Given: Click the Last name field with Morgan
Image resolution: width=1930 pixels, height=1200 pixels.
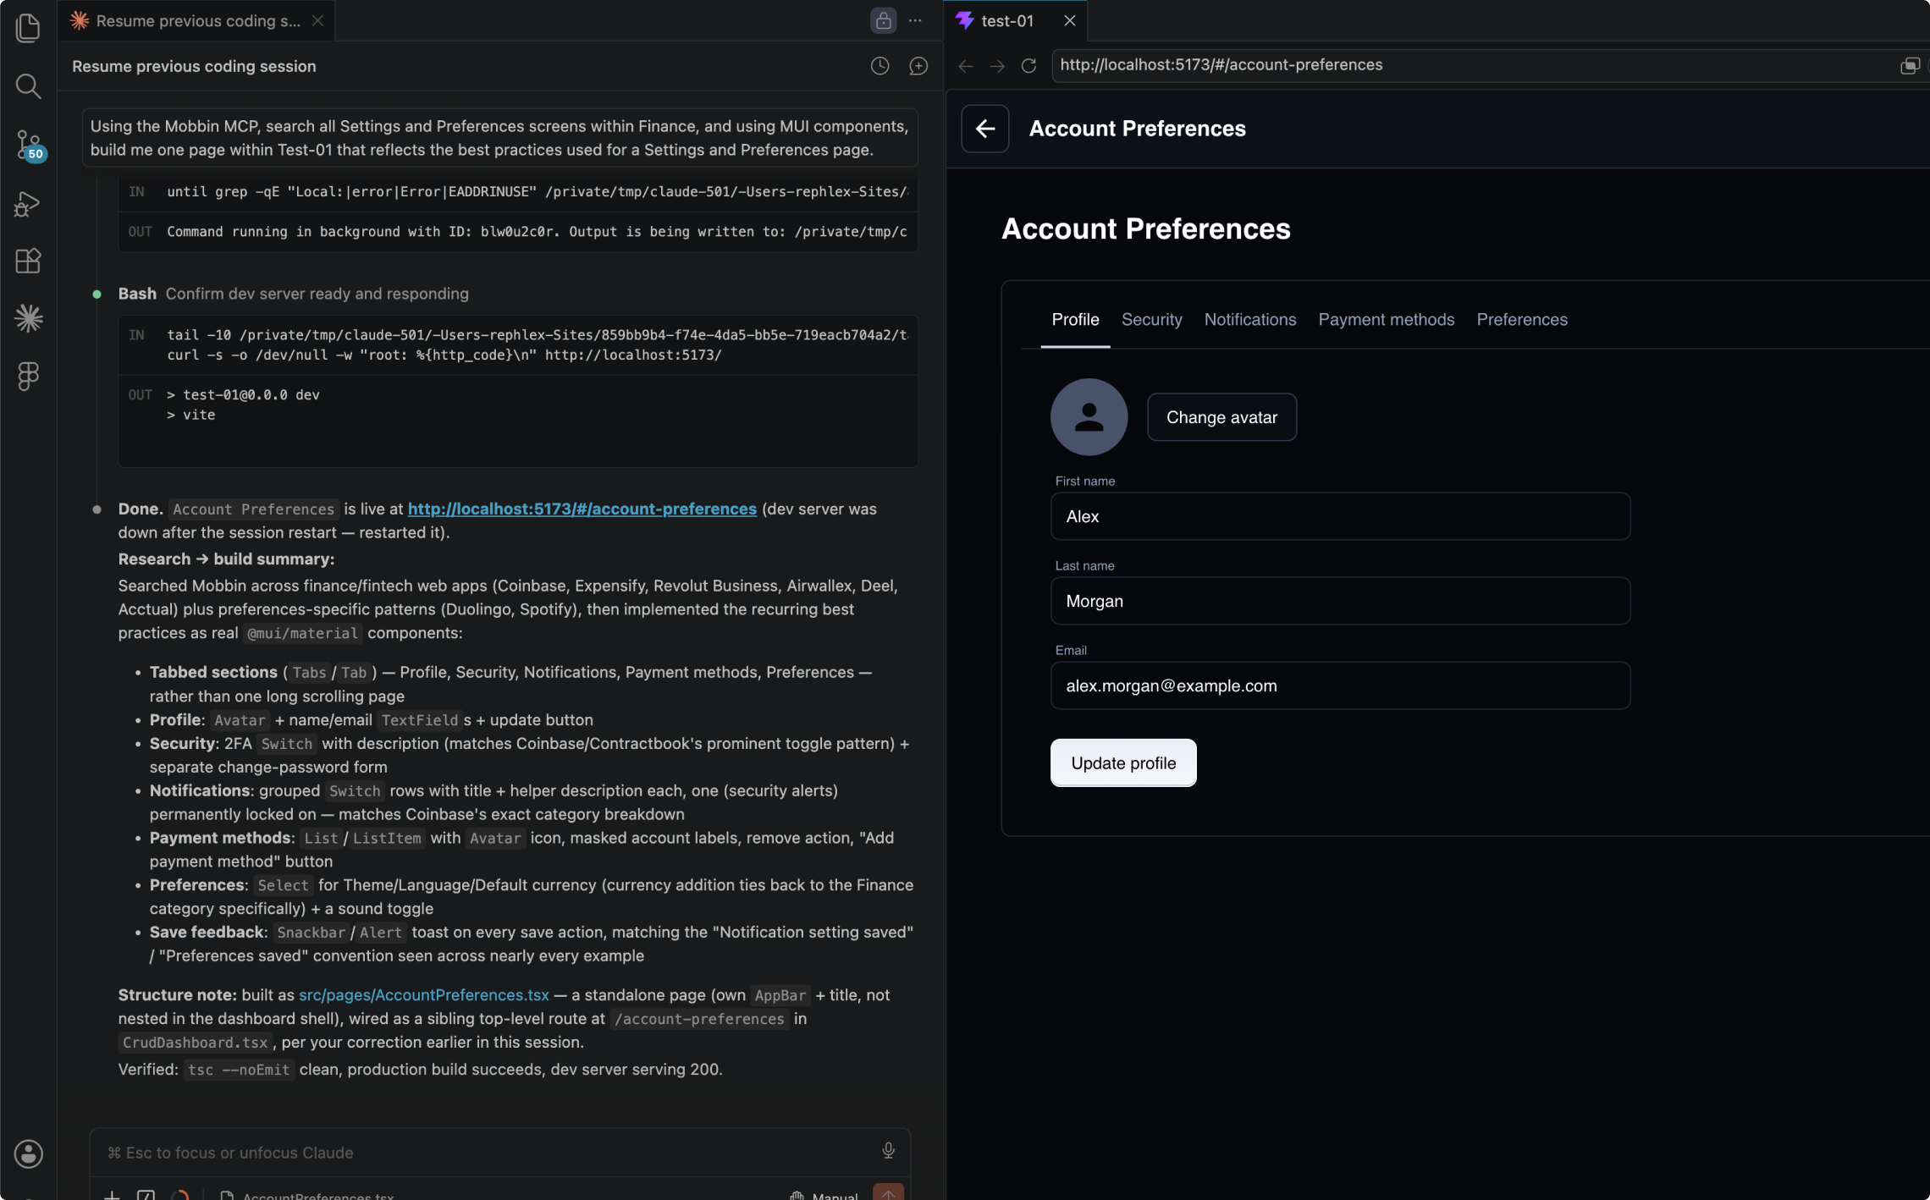Looking at the screenshot, I should [x=1340, y=601].
